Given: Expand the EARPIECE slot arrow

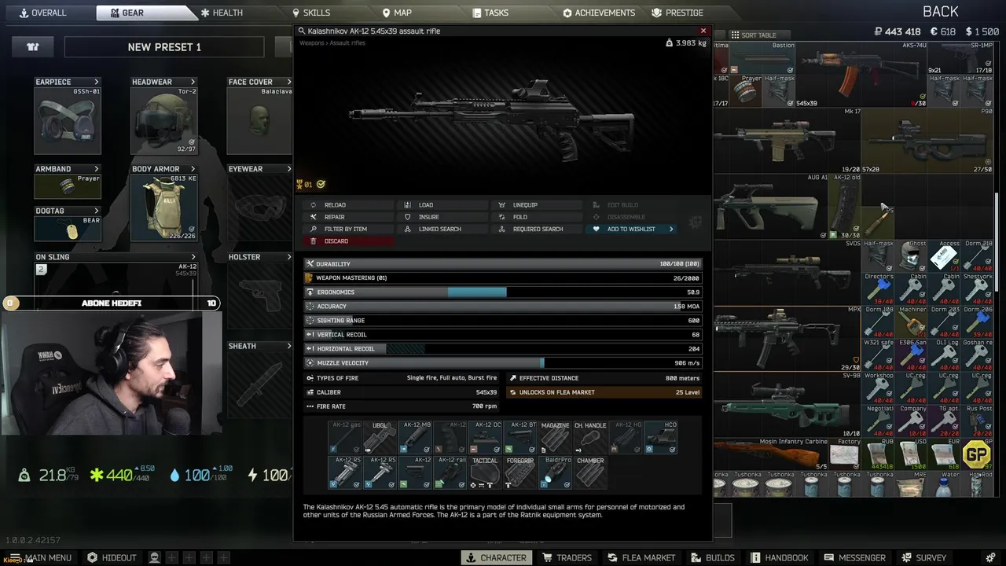Looking at the screenshot, I should click(97, 82).
